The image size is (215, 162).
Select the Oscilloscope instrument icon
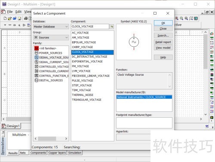click(x=212, y=47)
